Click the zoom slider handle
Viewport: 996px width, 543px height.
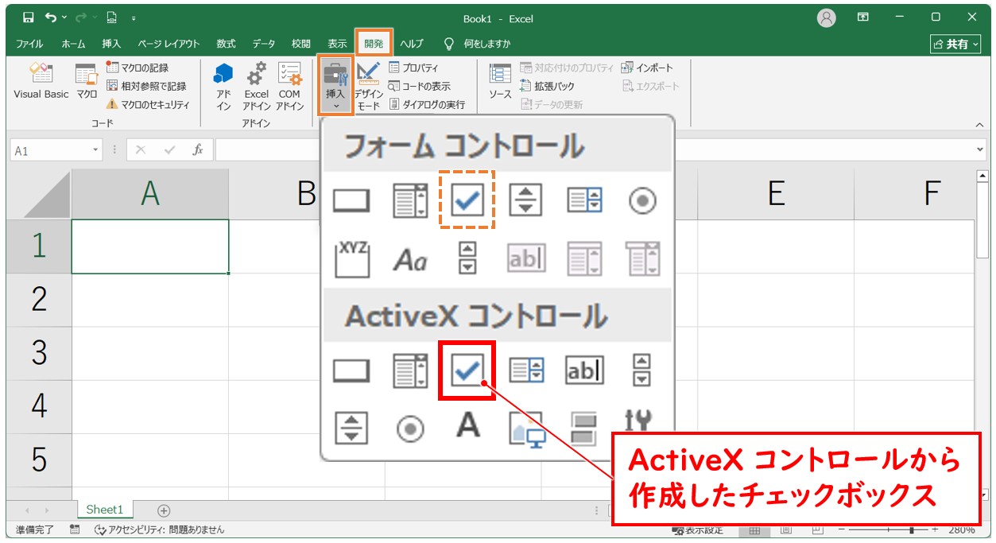[x=913, y=529]
